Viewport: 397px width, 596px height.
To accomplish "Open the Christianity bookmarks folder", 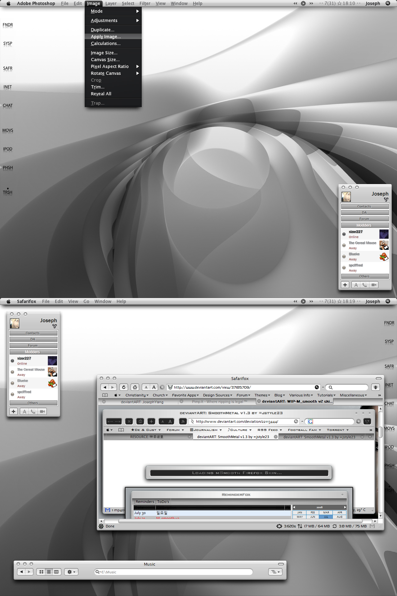I will (137, 395).
